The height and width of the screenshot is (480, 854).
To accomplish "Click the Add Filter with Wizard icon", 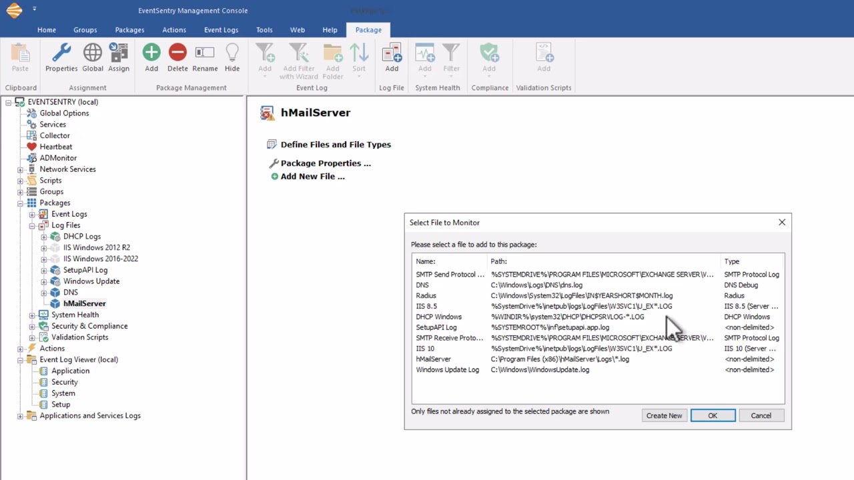I will pos(298,53).
